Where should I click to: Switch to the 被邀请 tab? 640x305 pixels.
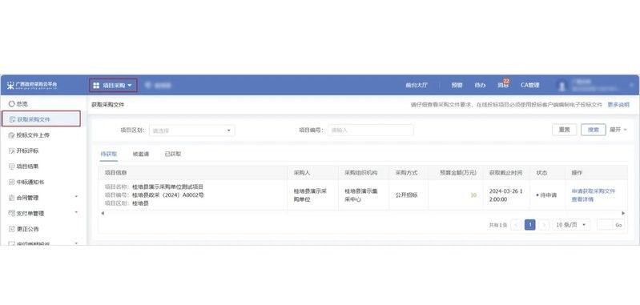pos(141,155)
